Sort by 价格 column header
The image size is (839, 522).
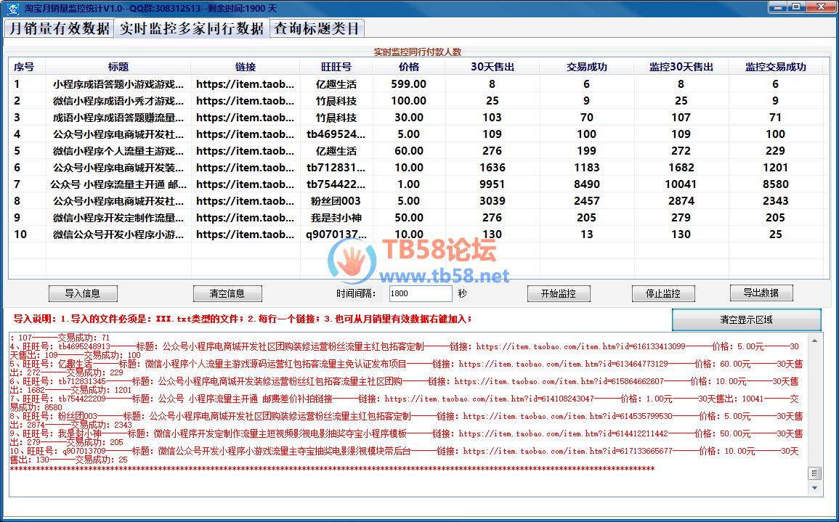pyautogui.click(x=409, y=67)
